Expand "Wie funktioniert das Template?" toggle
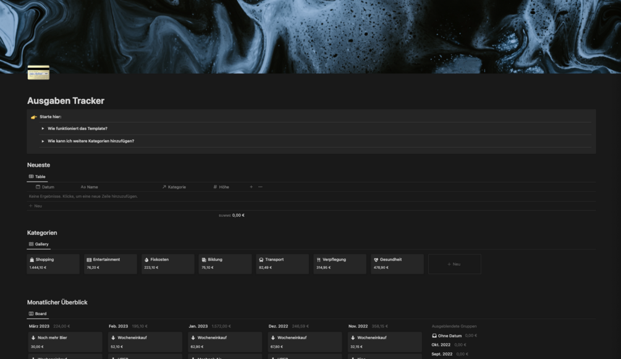 pos(43,129)
